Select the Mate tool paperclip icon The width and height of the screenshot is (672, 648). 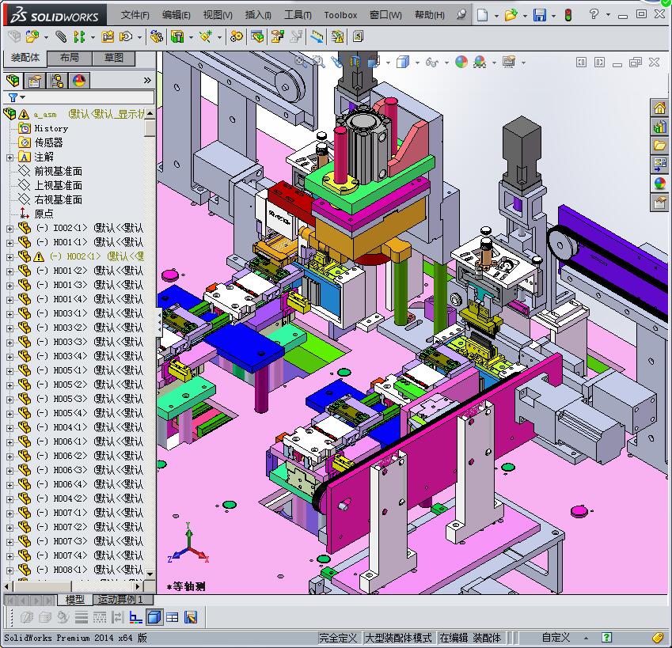[61, 36]
